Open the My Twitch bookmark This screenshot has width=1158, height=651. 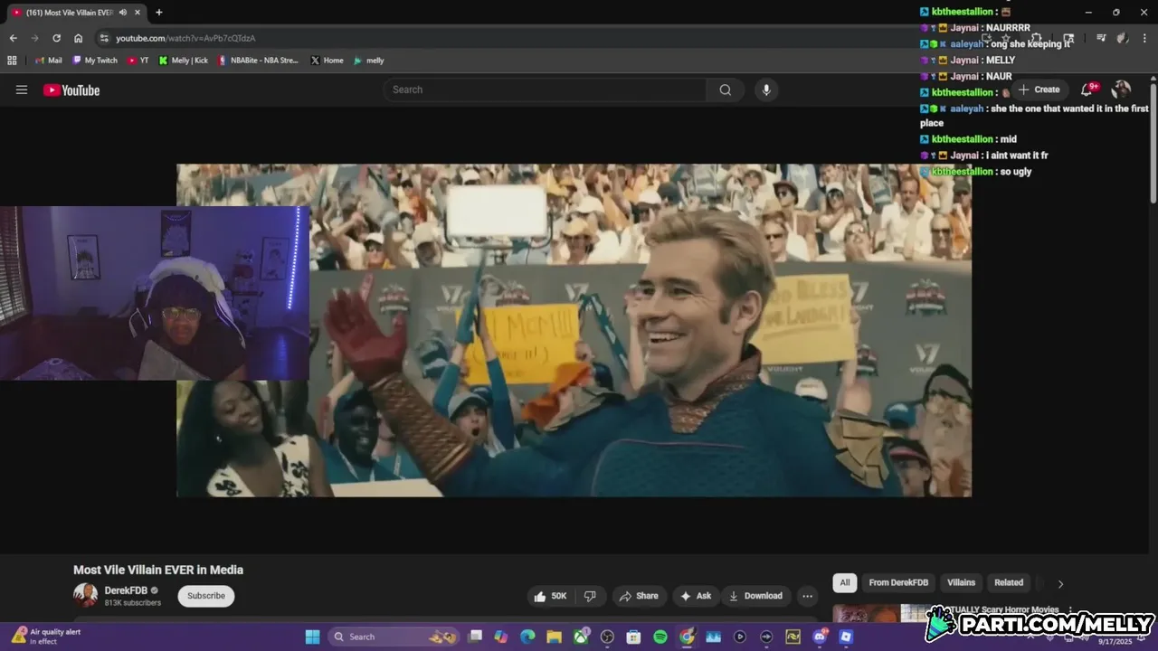click(x=94, y=61)
